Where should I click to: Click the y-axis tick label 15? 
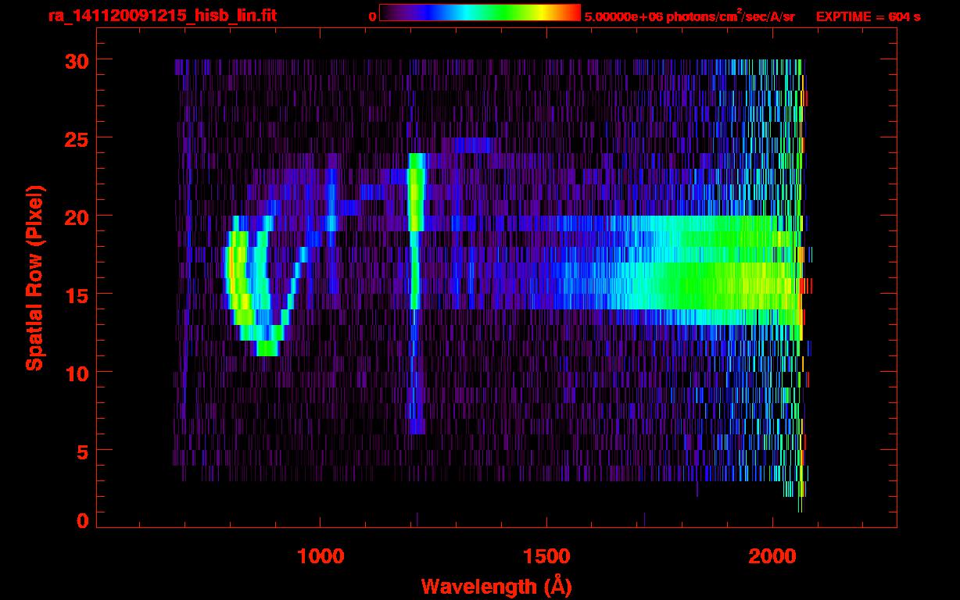click(75, 295)
